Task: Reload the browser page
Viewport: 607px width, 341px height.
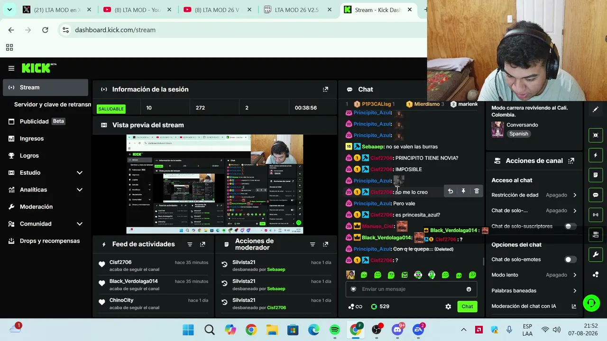Action: point(45,30)
